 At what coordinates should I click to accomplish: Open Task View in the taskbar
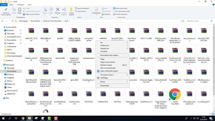16,118
